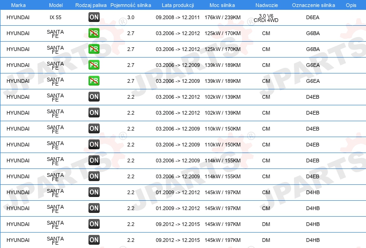Screen dimensions: 366x248
Task: Click the Oznaczenie silnika column header
Action: (313, 5)
